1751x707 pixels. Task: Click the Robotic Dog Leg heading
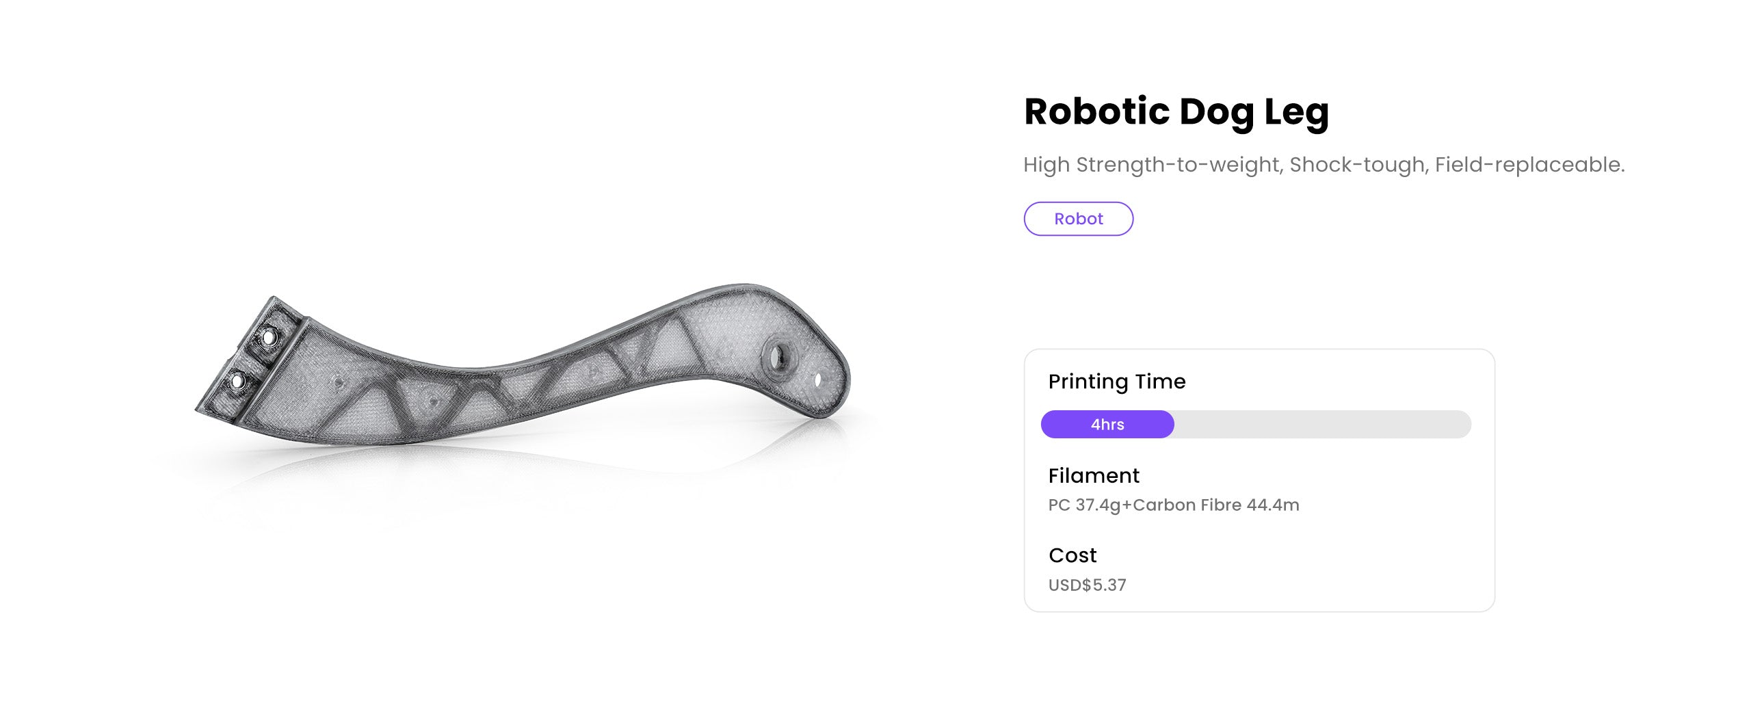point(1176,111)
